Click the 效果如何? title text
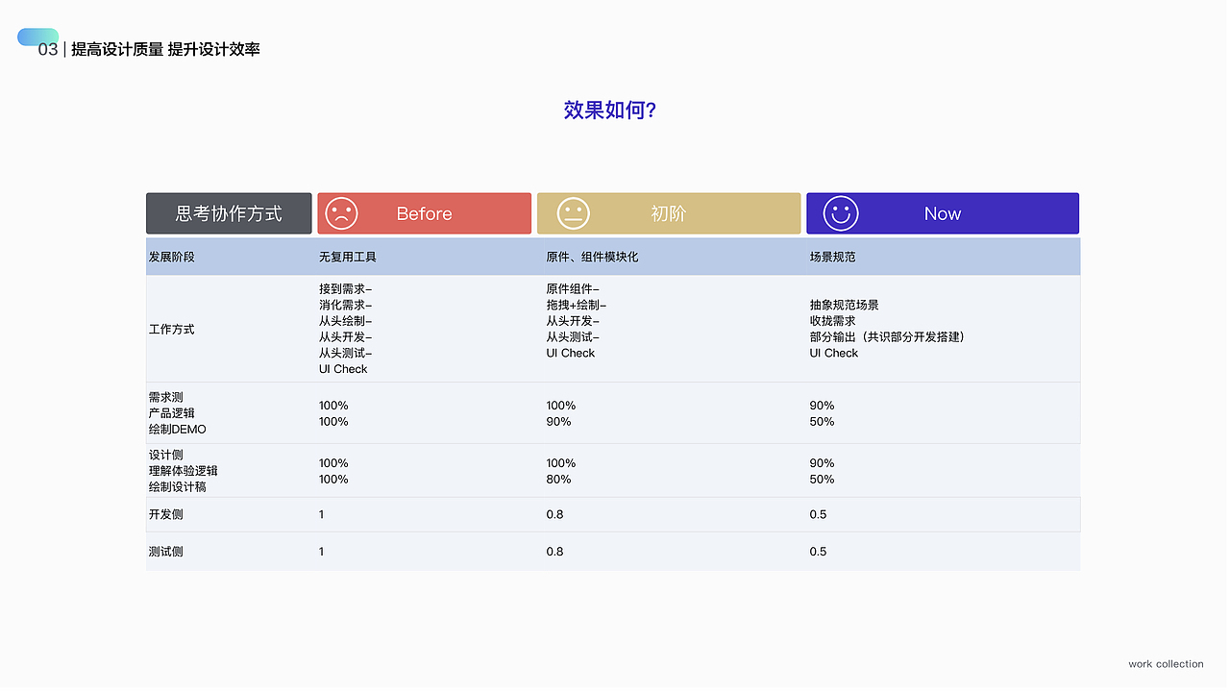1230x692 pixels. (611, 110)
